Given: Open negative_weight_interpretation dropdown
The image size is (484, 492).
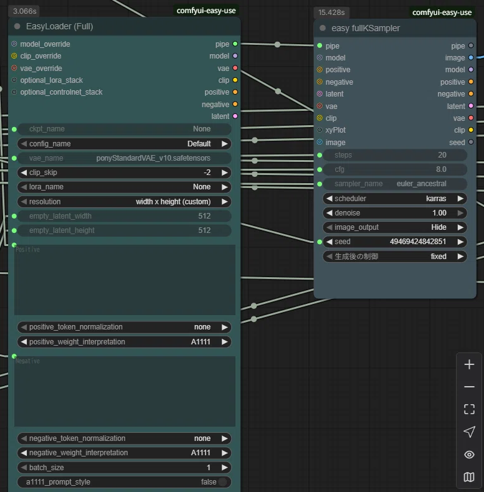Looking at the screenshot, I should [x=125, y=453].
